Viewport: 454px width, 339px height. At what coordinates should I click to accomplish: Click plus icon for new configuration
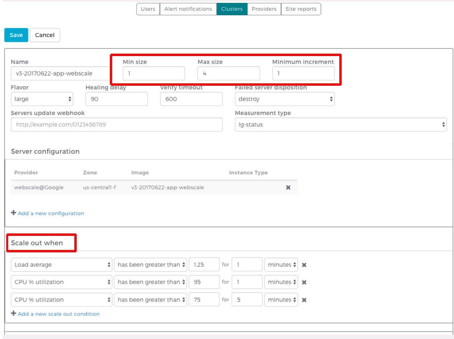(x=14, y=213)
